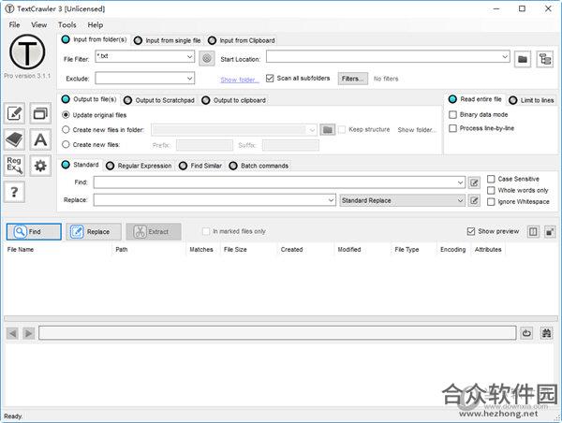Click the letter A font icon

click(x=40, y=139)
